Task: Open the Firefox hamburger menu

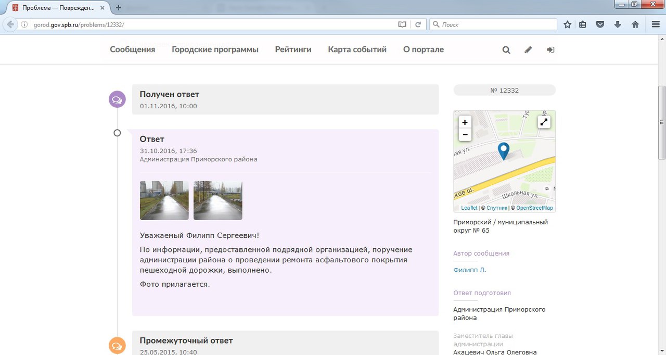Action: [656, 24]
